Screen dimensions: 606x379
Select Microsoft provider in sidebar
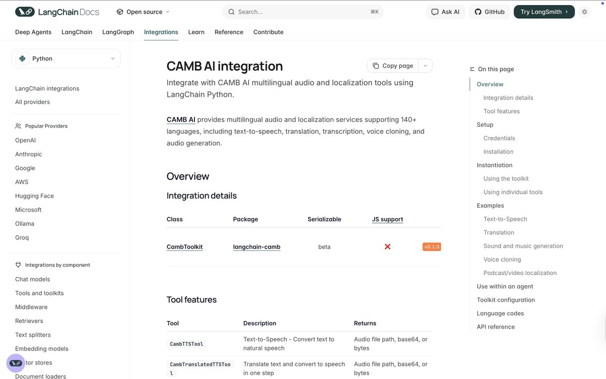[x=28, y=210]
